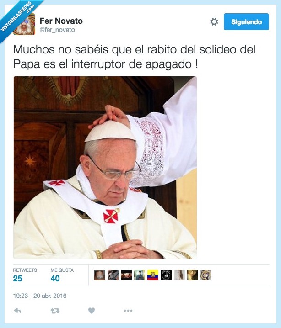This screenshot has height=328, width=281.
Task: Open Fer Novato's profile avatar
Action: pos(24,24)
